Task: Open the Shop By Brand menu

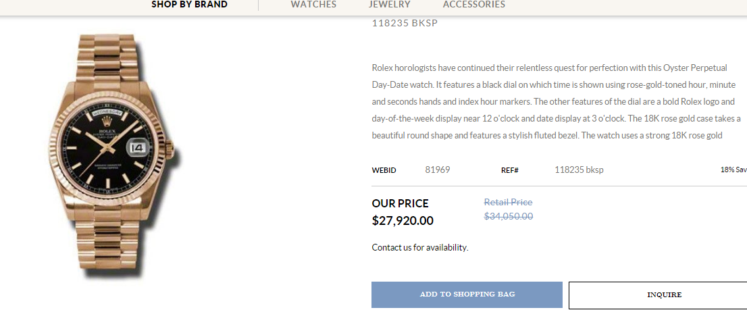Action: [189, 4]
